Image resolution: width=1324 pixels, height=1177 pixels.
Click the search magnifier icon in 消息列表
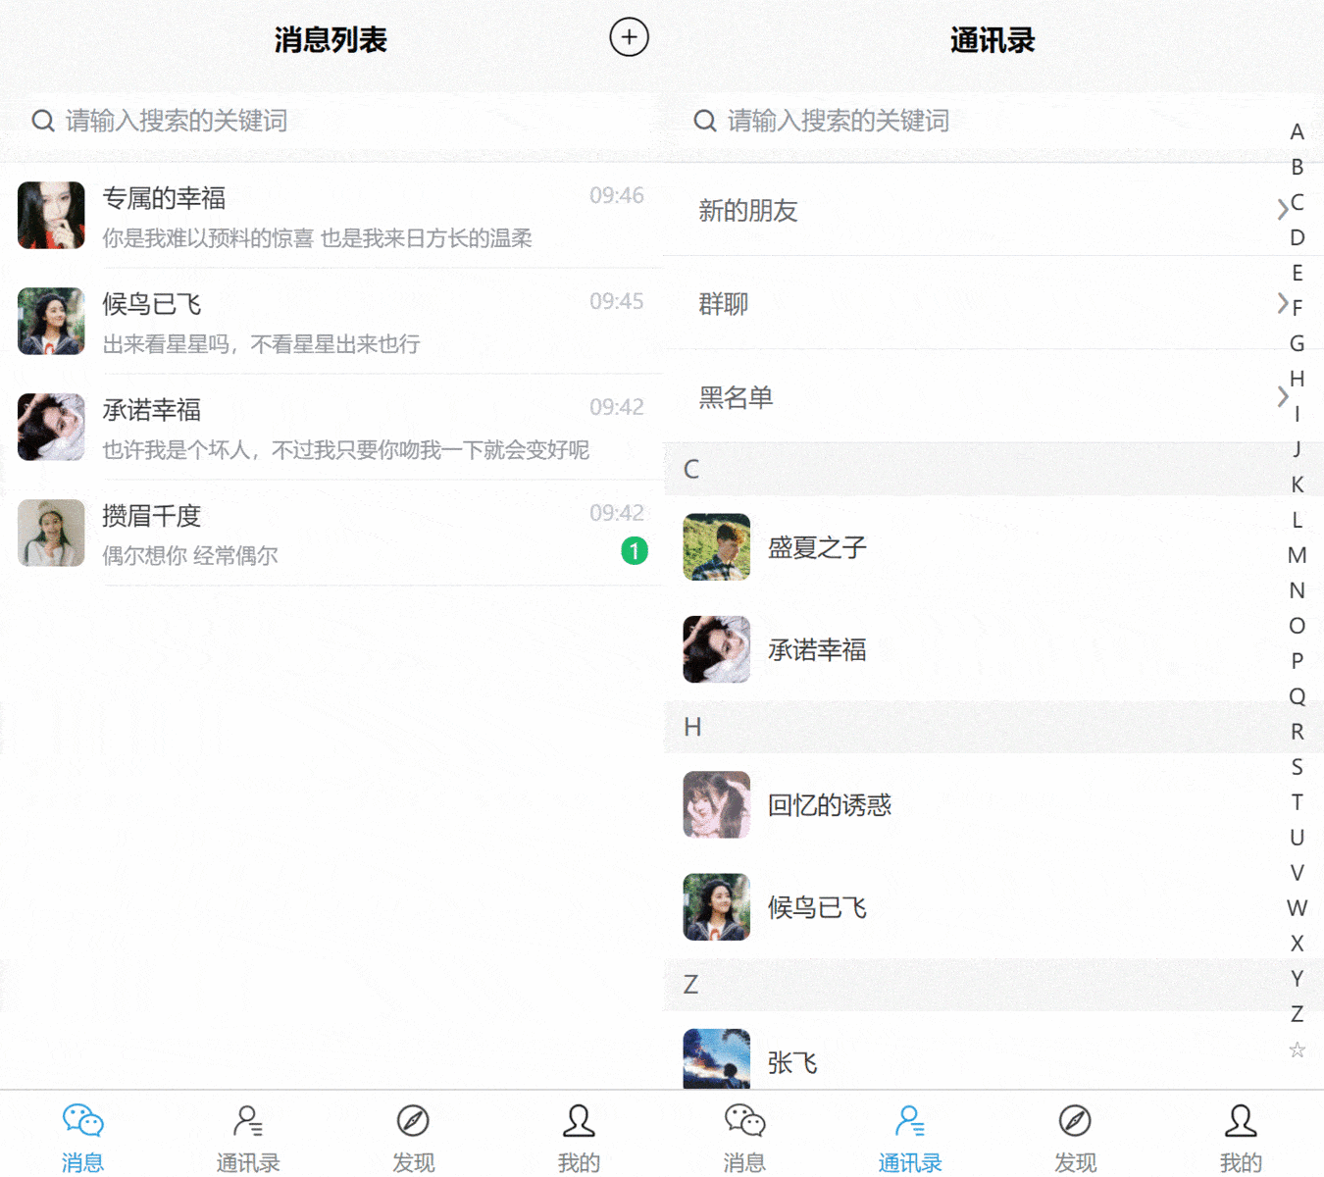click(42, 120)
